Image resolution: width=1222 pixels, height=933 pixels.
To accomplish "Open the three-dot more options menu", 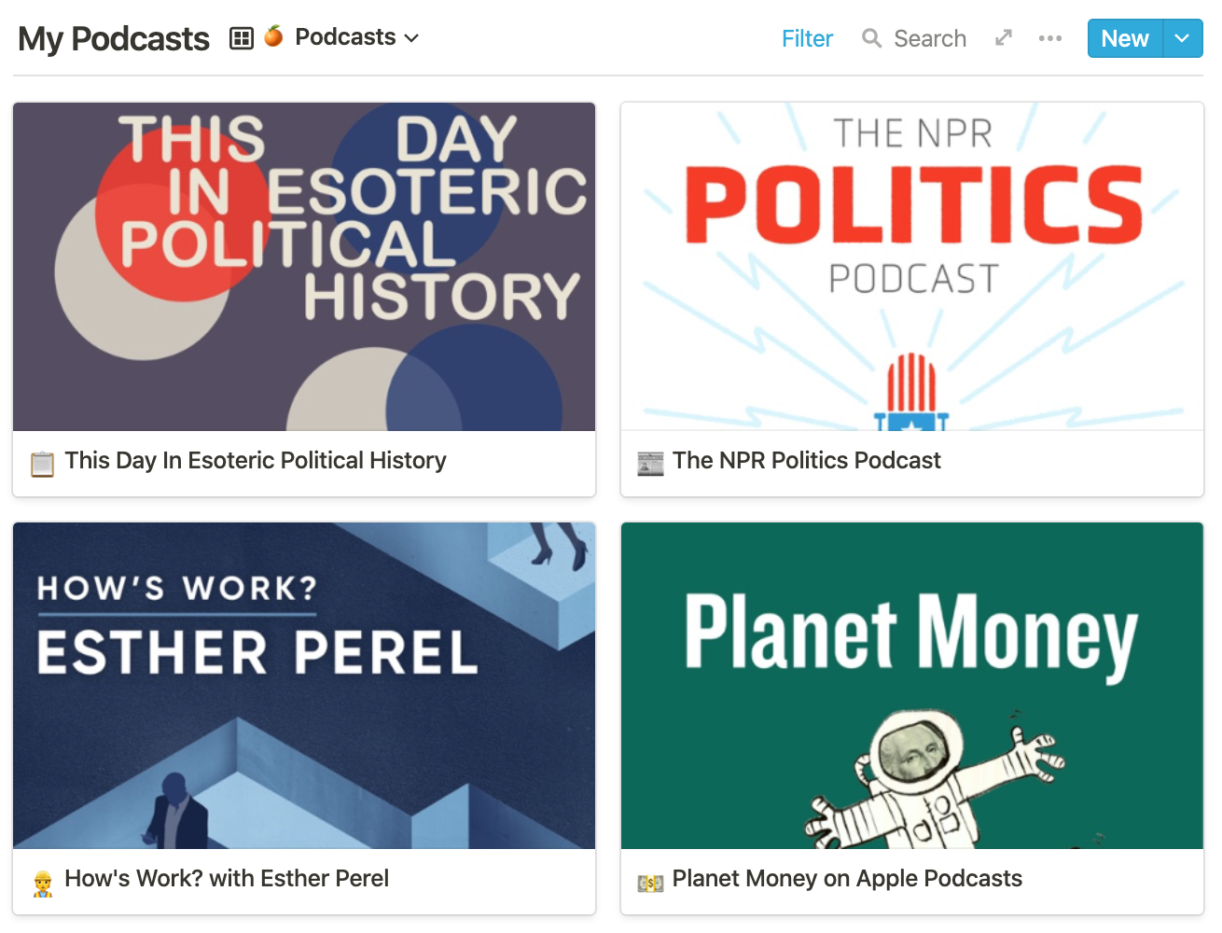I will 1050,38.
